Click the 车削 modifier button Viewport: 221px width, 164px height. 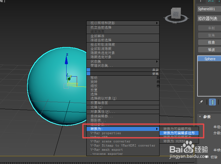(x=210, y=28)
